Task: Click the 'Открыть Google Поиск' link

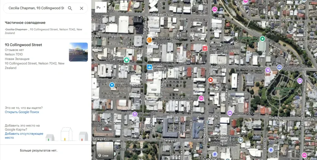Action: click(x=22, y=112)
